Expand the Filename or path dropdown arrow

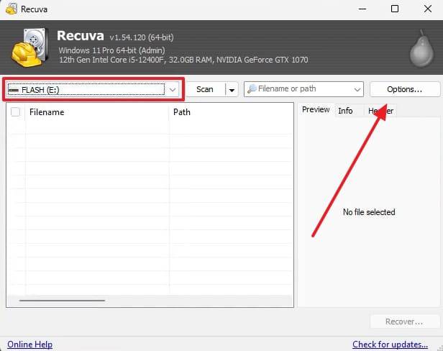tap(357, 89)
